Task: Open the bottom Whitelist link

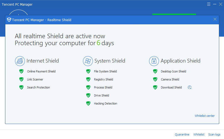Action: tap(199, 134)
